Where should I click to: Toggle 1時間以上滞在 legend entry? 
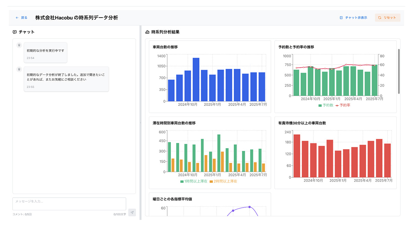click(194, 181)
